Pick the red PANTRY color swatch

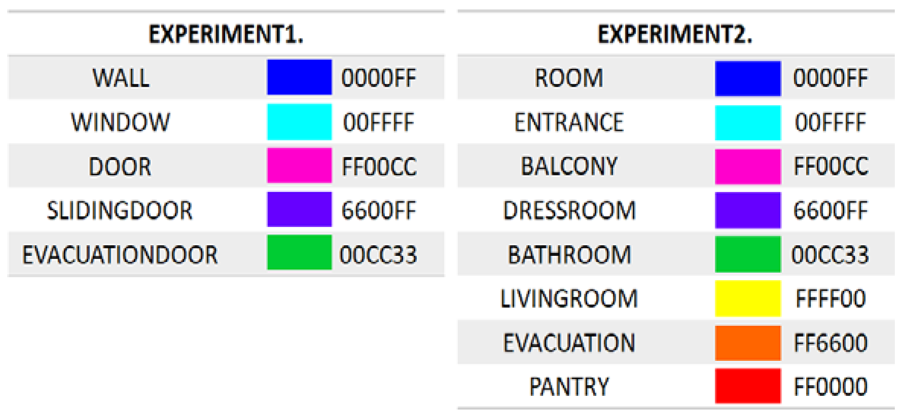(748, 386)
